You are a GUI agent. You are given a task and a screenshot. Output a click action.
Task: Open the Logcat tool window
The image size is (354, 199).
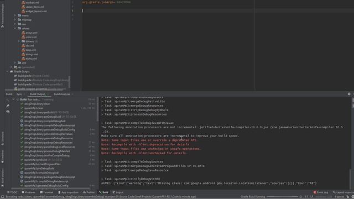pyautogui.click(x=118, y=192)
